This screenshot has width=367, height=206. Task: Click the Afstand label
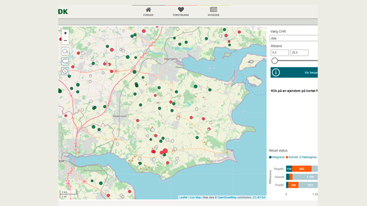coord(276,46)
